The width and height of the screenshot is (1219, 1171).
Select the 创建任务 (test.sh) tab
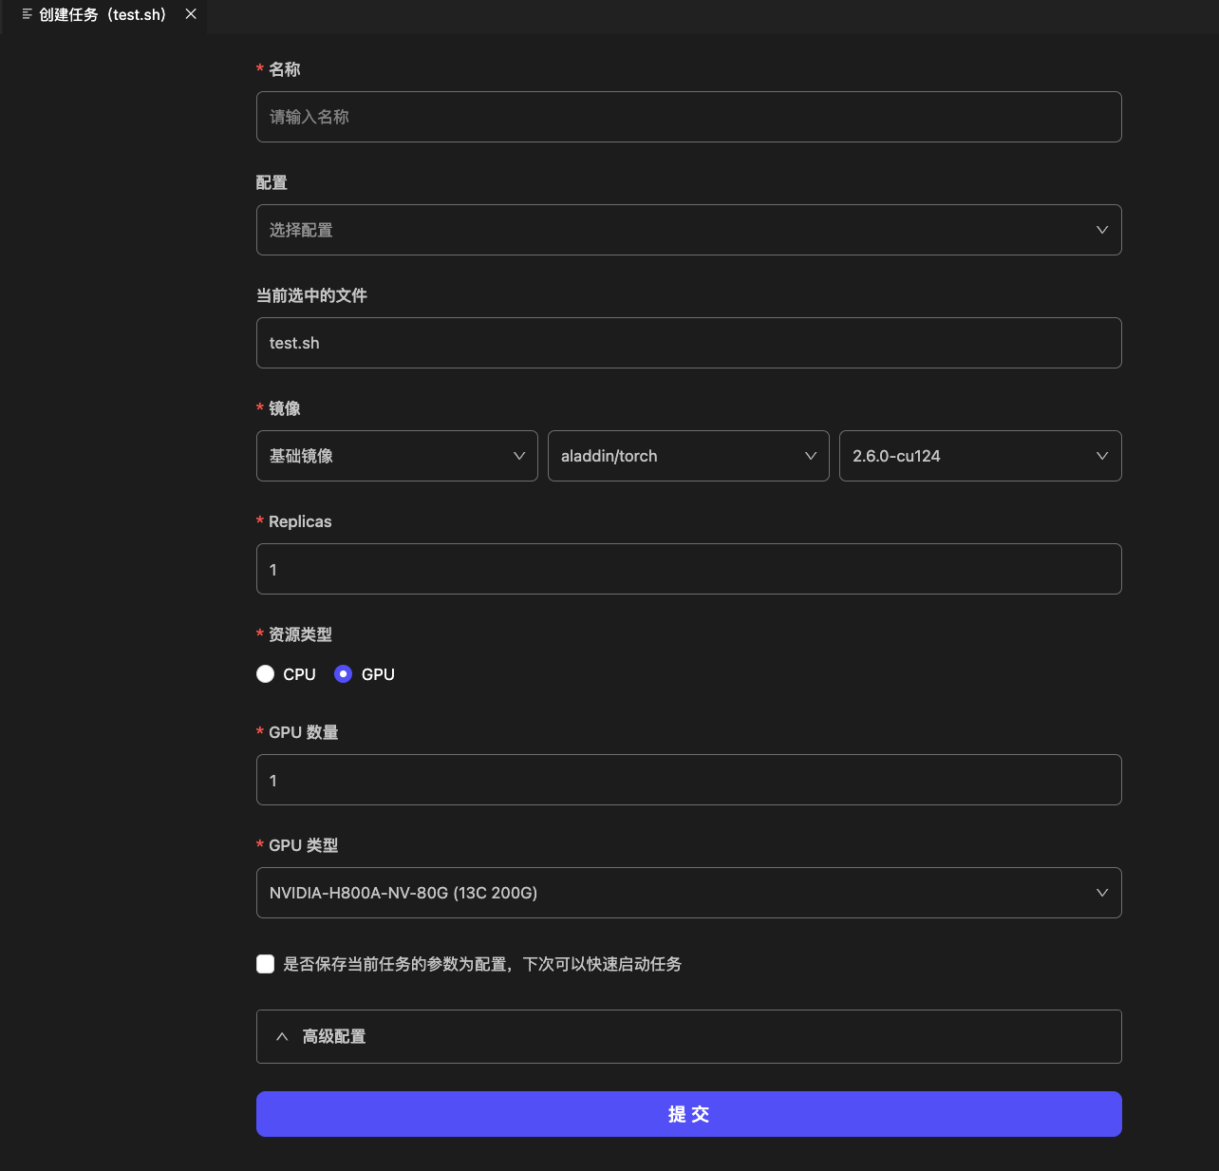[103, 15]
